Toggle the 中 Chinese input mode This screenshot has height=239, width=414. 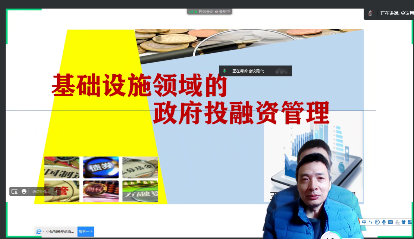pos(364,222)
